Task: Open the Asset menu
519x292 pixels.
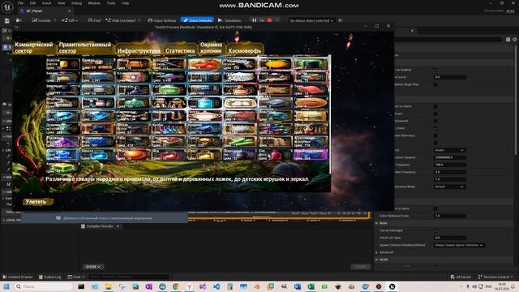Action: pos(47,3)
